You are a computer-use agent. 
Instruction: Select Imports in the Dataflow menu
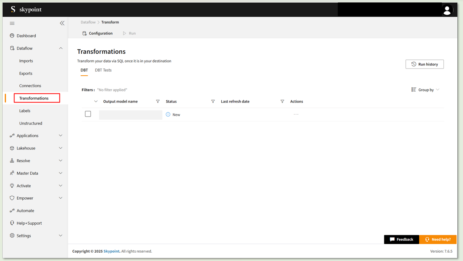26,61
